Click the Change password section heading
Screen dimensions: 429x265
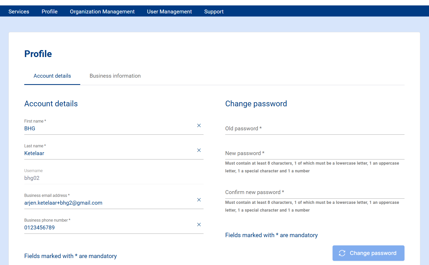coord(256,103)
